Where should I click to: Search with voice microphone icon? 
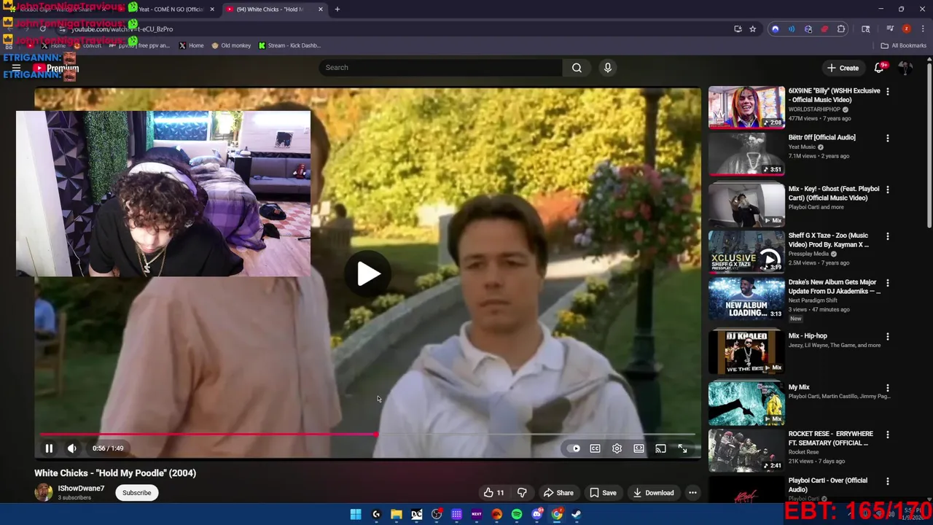[x=608, y=68]
